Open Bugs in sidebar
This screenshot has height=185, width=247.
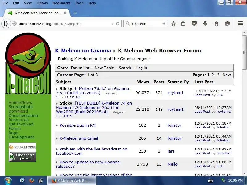(x=13, y=133)
